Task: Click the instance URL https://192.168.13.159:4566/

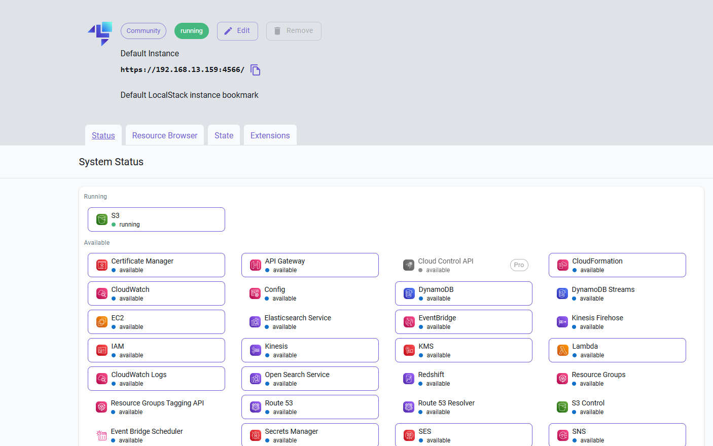Action: (x=183, y=70)
